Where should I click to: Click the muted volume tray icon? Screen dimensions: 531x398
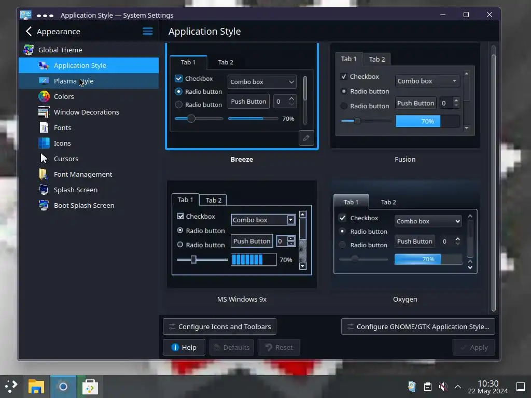coord(443,387)
